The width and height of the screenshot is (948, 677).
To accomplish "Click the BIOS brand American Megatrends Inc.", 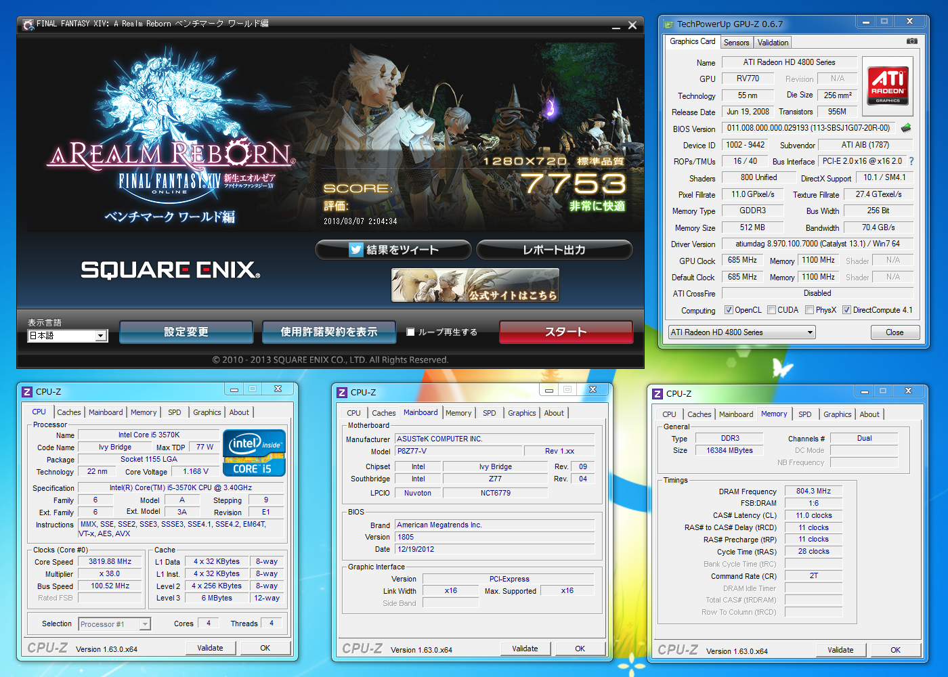I will point(495,525).
